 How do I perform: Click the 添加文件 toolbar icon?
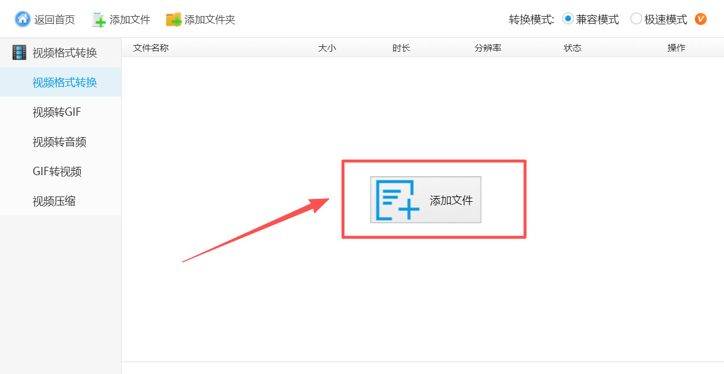pos(99,20)
